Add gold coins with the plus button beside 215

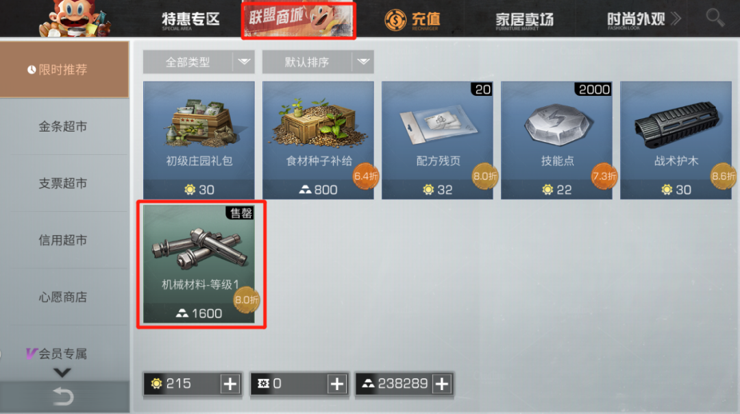click(230, 384)
